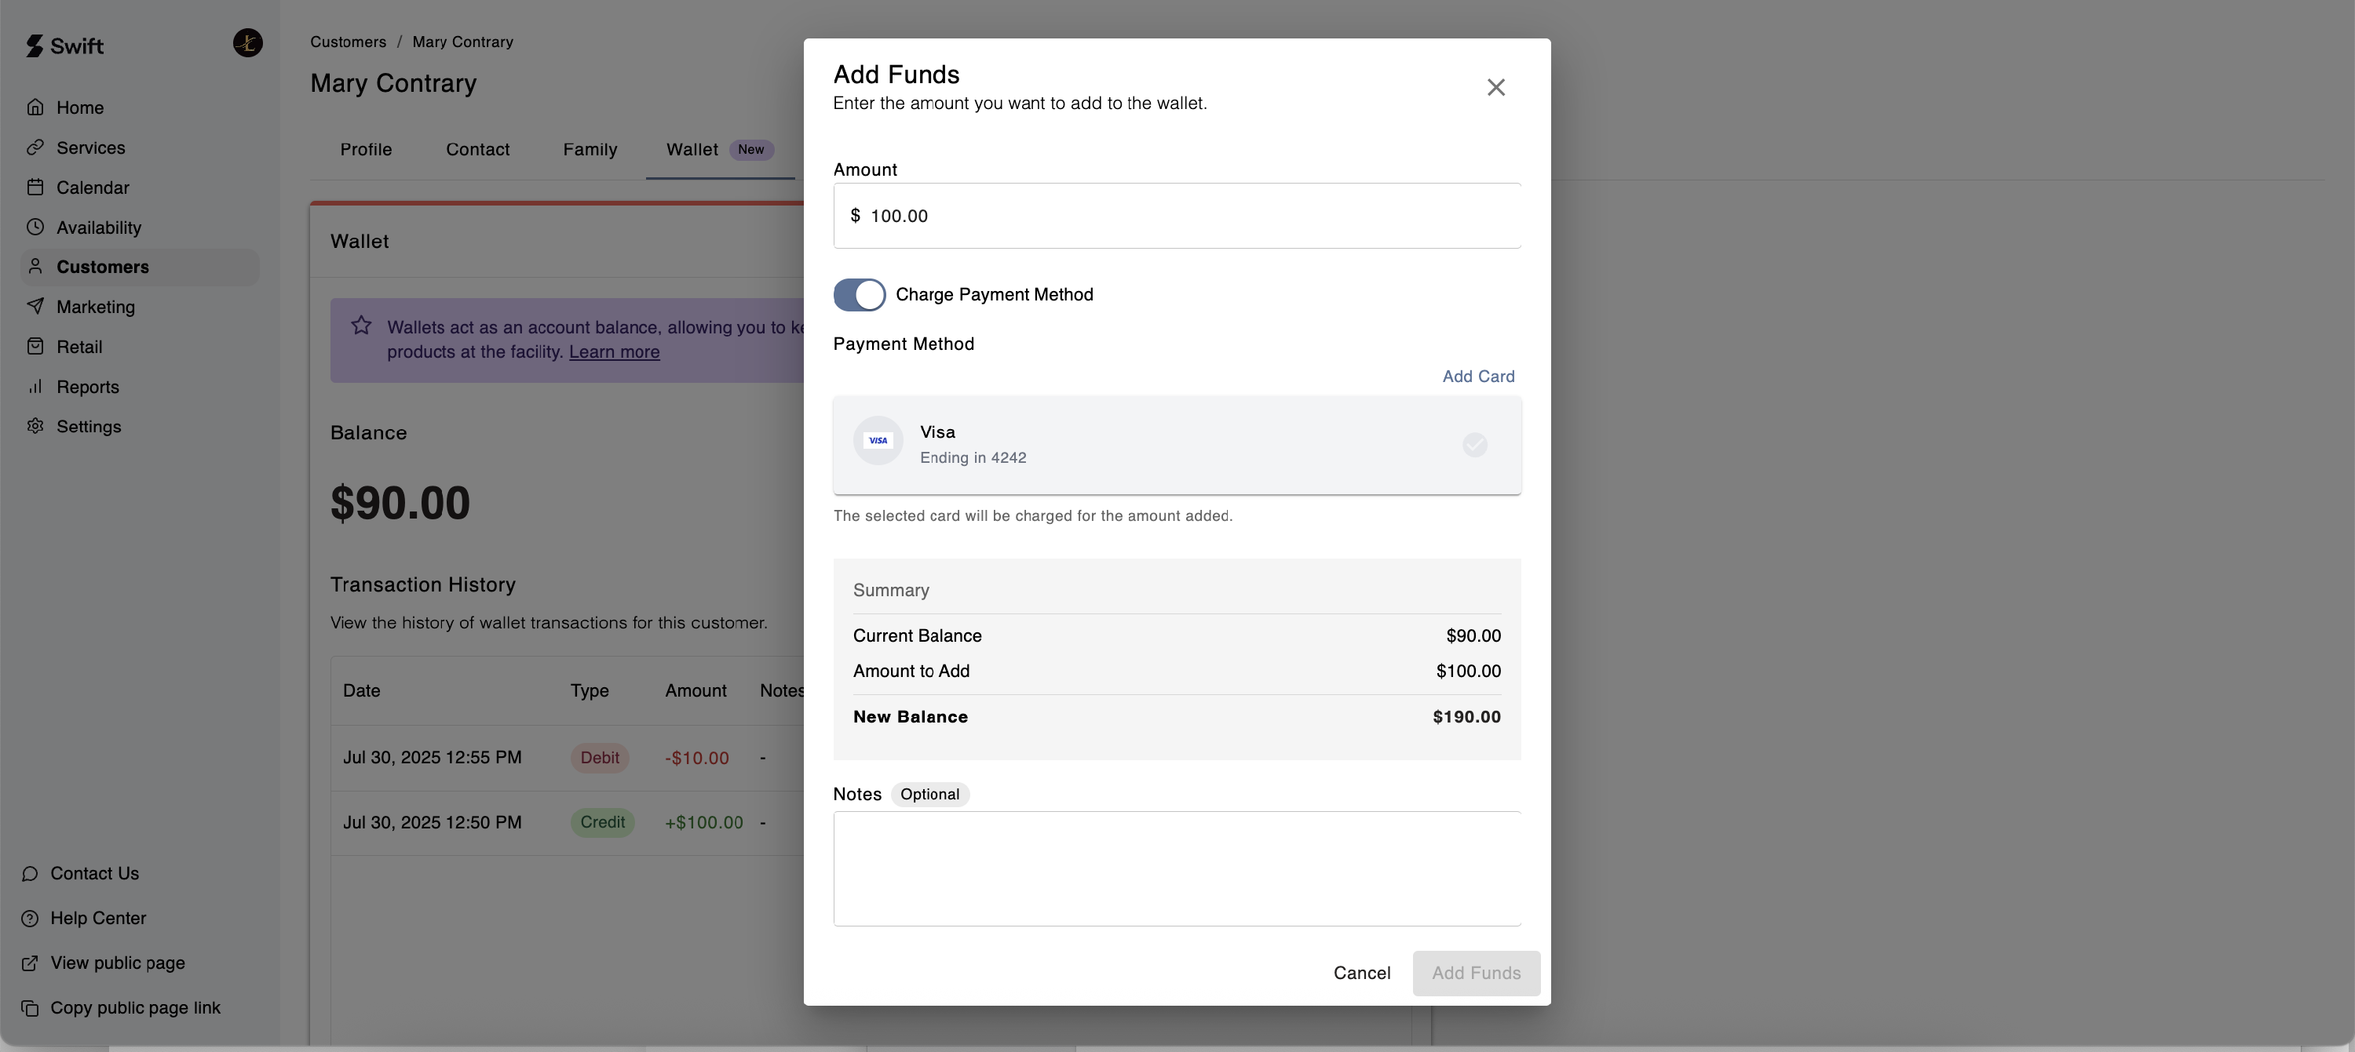This screenshot has width=2355, height=1052.
Task: Click the Availability clock icon
Action: pos(35,228)
